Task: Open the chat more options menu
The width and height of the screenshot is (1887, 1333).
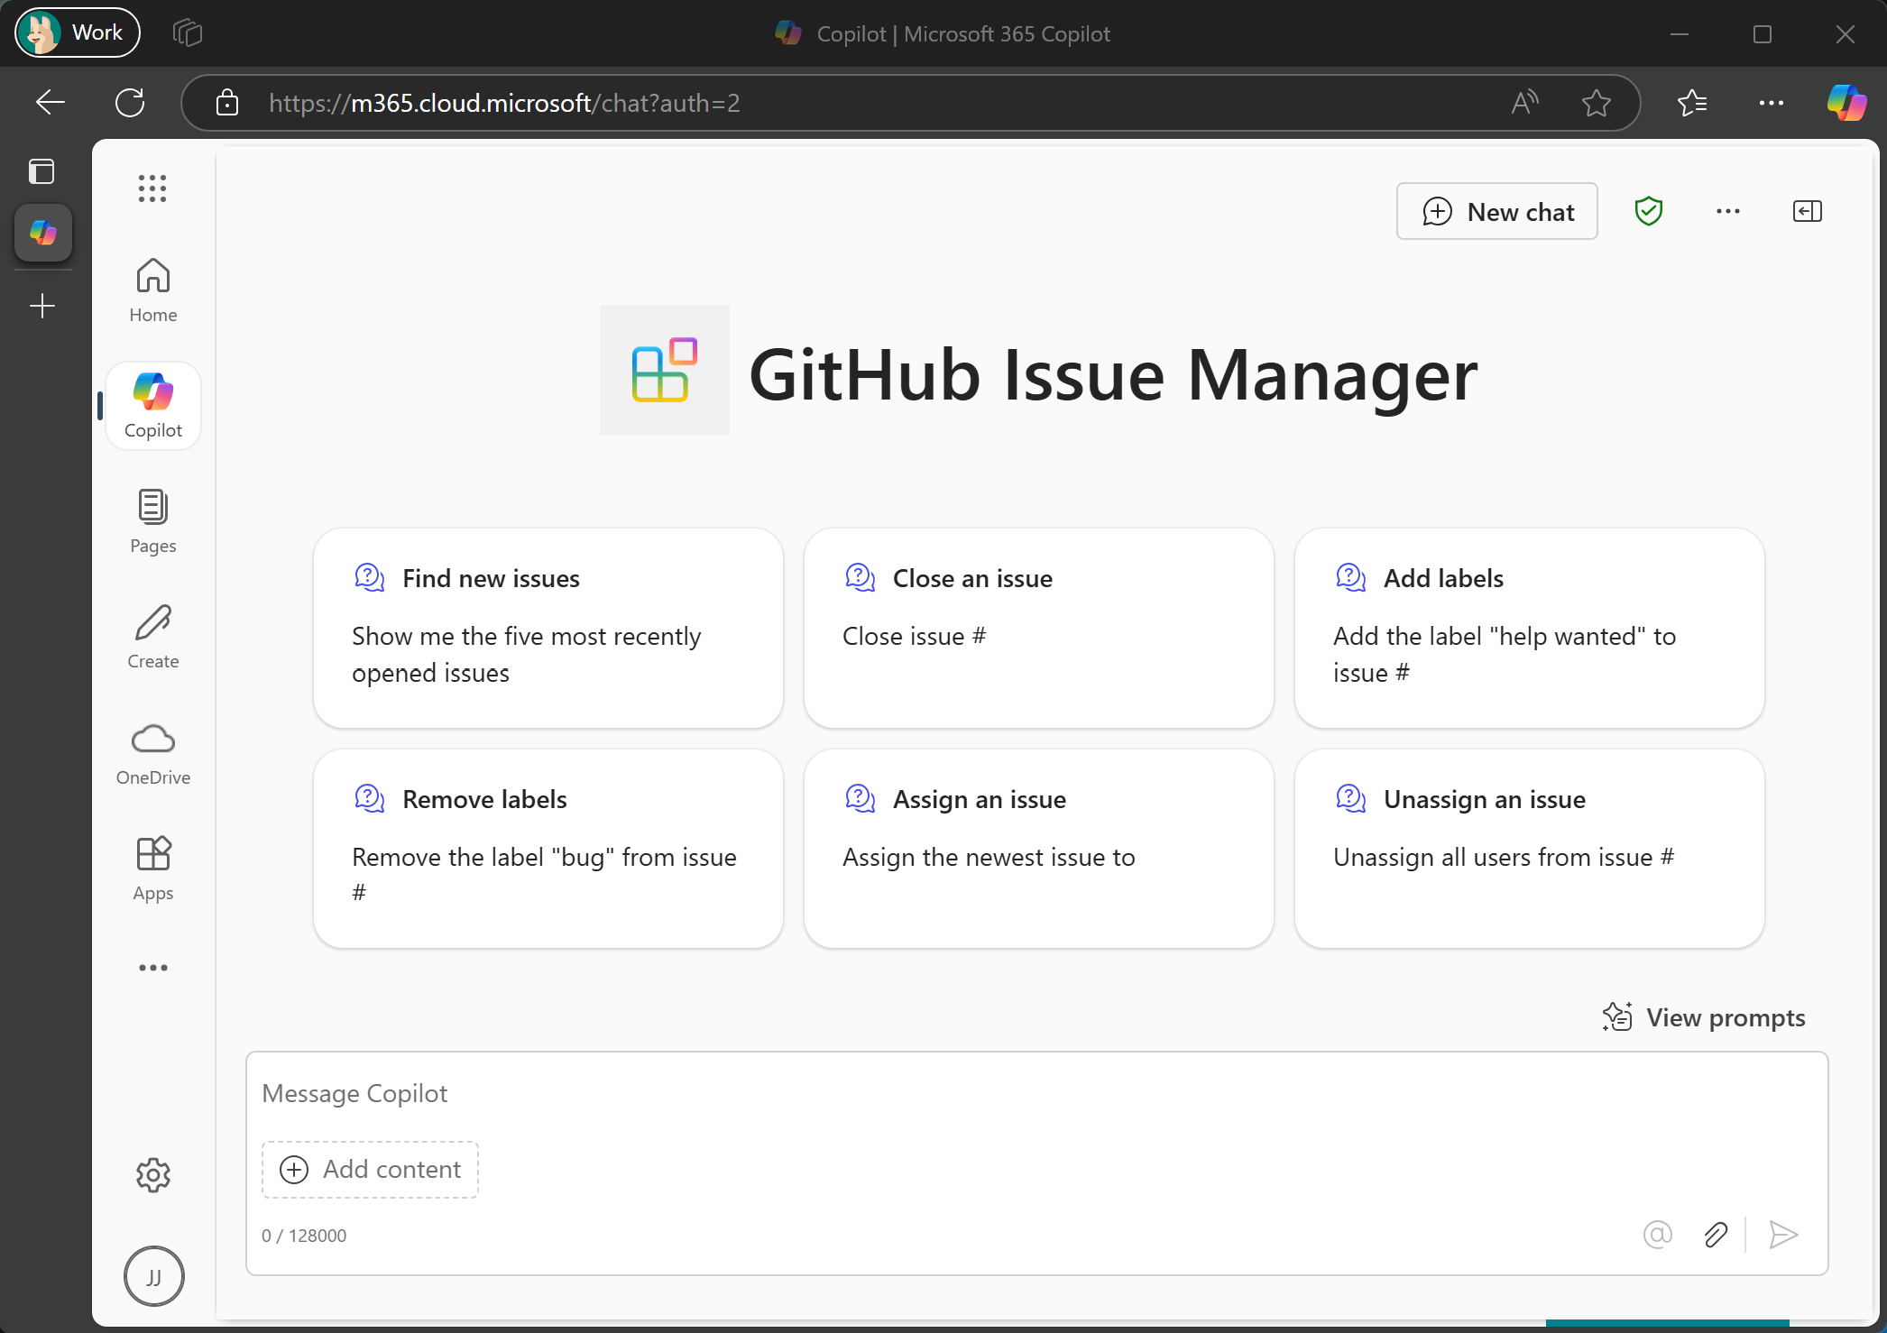Action: (1728, 211)
